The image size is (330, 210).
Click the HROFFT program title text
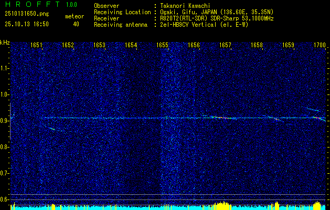click(x=33, y=4)
